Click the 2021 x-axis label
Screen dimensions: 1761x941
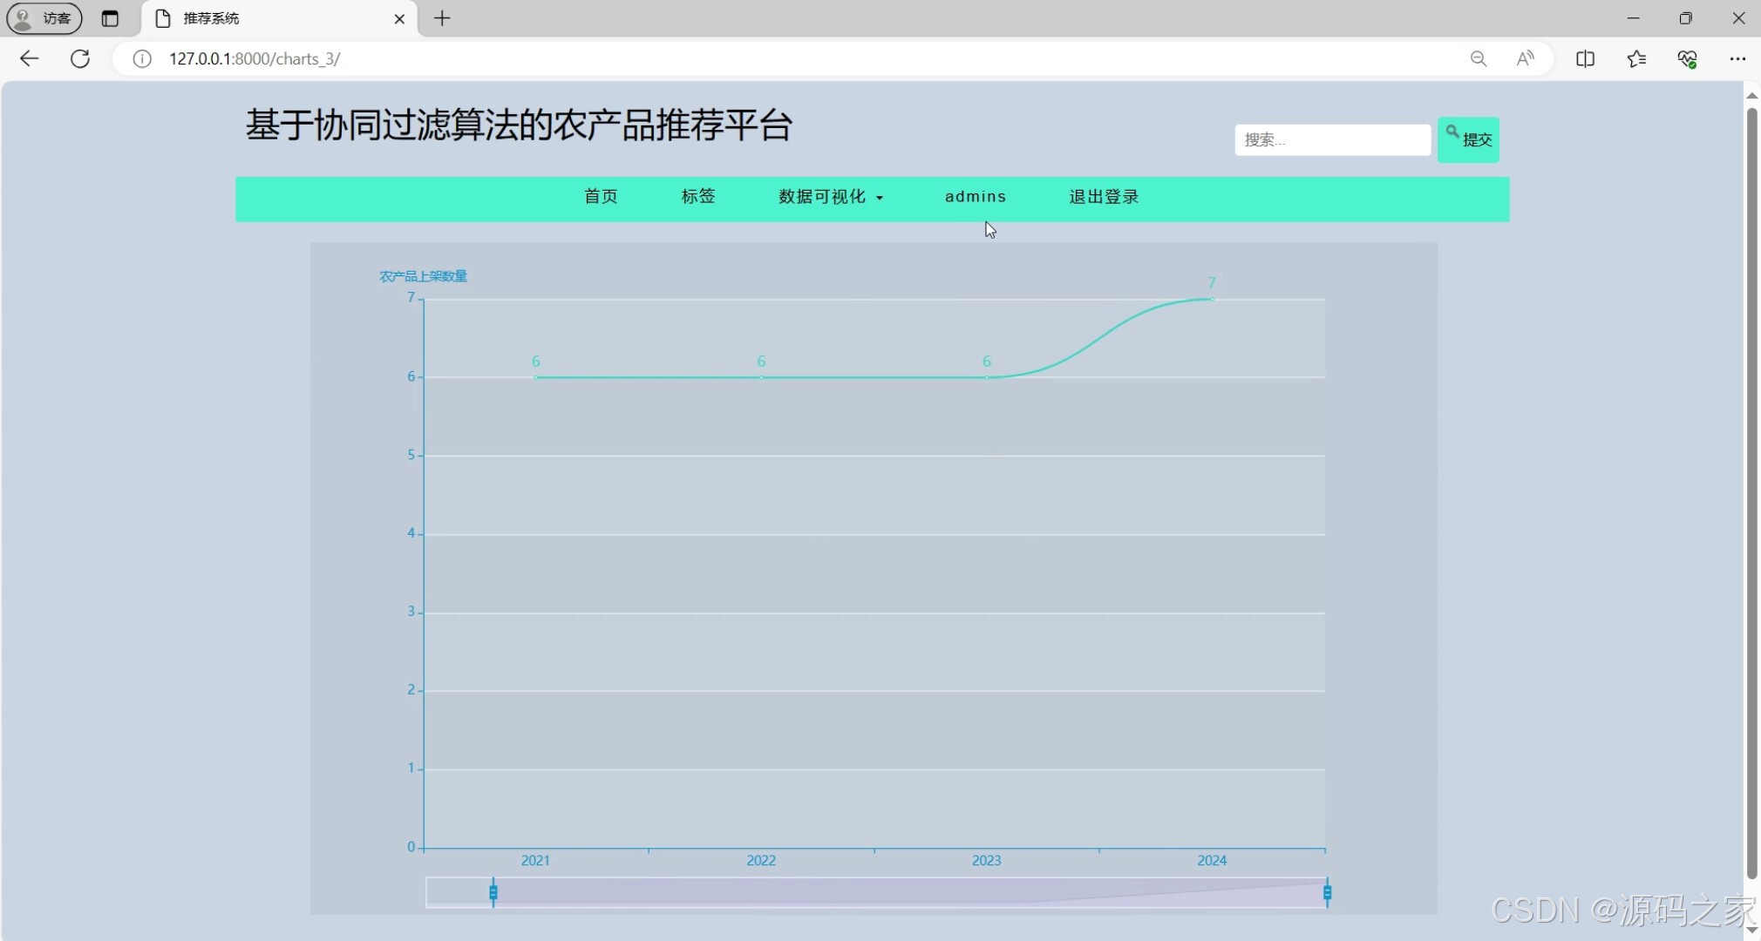pos(535,861)
